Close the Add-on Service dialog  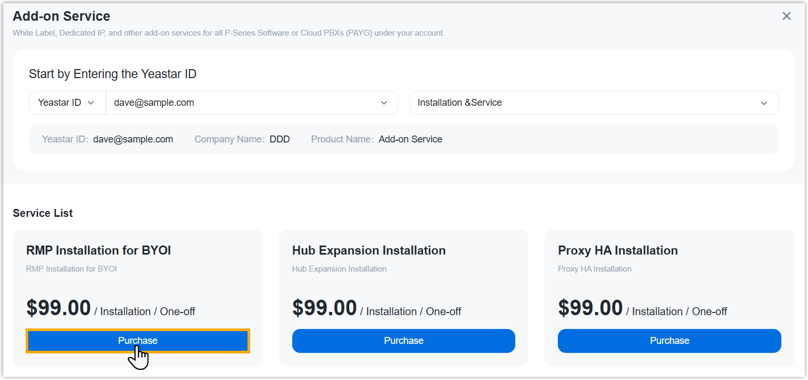point(786,16)
